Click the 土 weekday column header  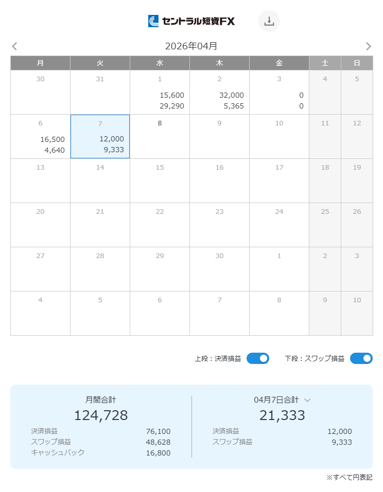click(x=325, y=63)
